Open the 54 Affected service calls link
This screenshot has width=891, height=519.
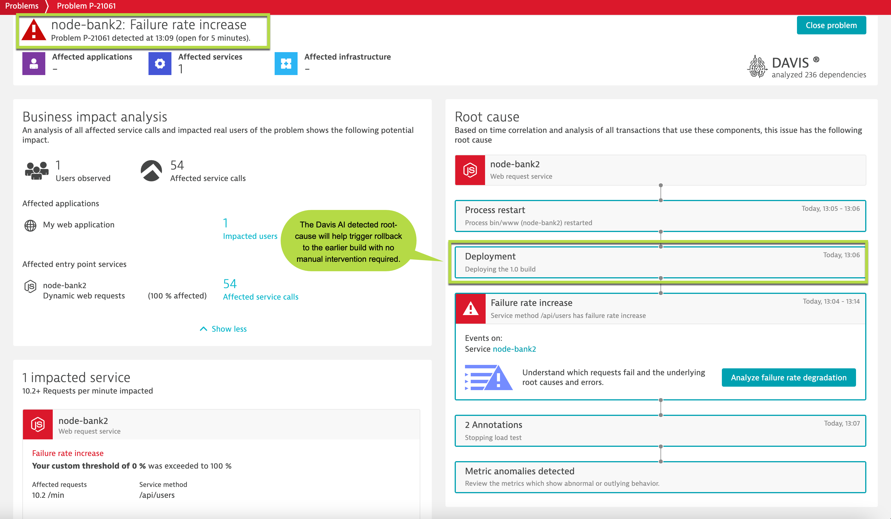click(261, 297)
